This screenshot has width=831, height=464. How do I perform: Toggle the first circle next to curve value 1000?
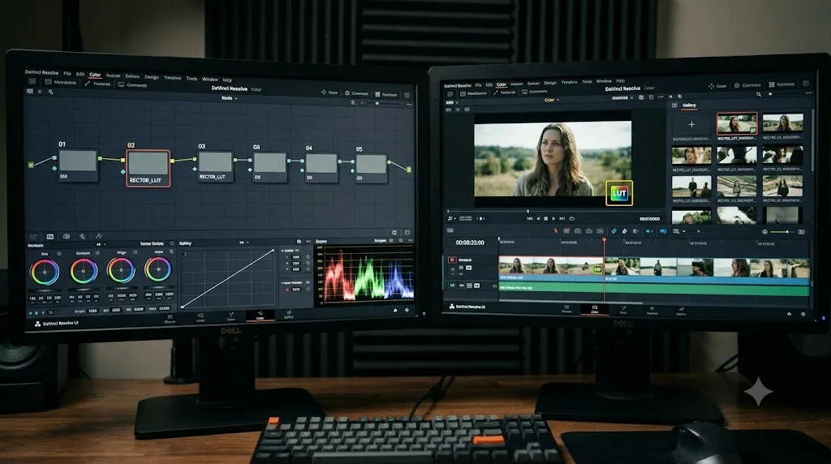308,257
